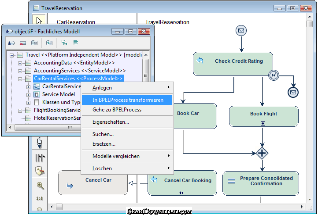Click the model tree scroll-up arrow
The height and width of the screenshot is (215, 318).
146,55
